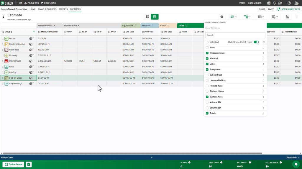Click the column Search field
Viewport: 302px width, 169px height.
pyautogui.click(x=235, y=35)
